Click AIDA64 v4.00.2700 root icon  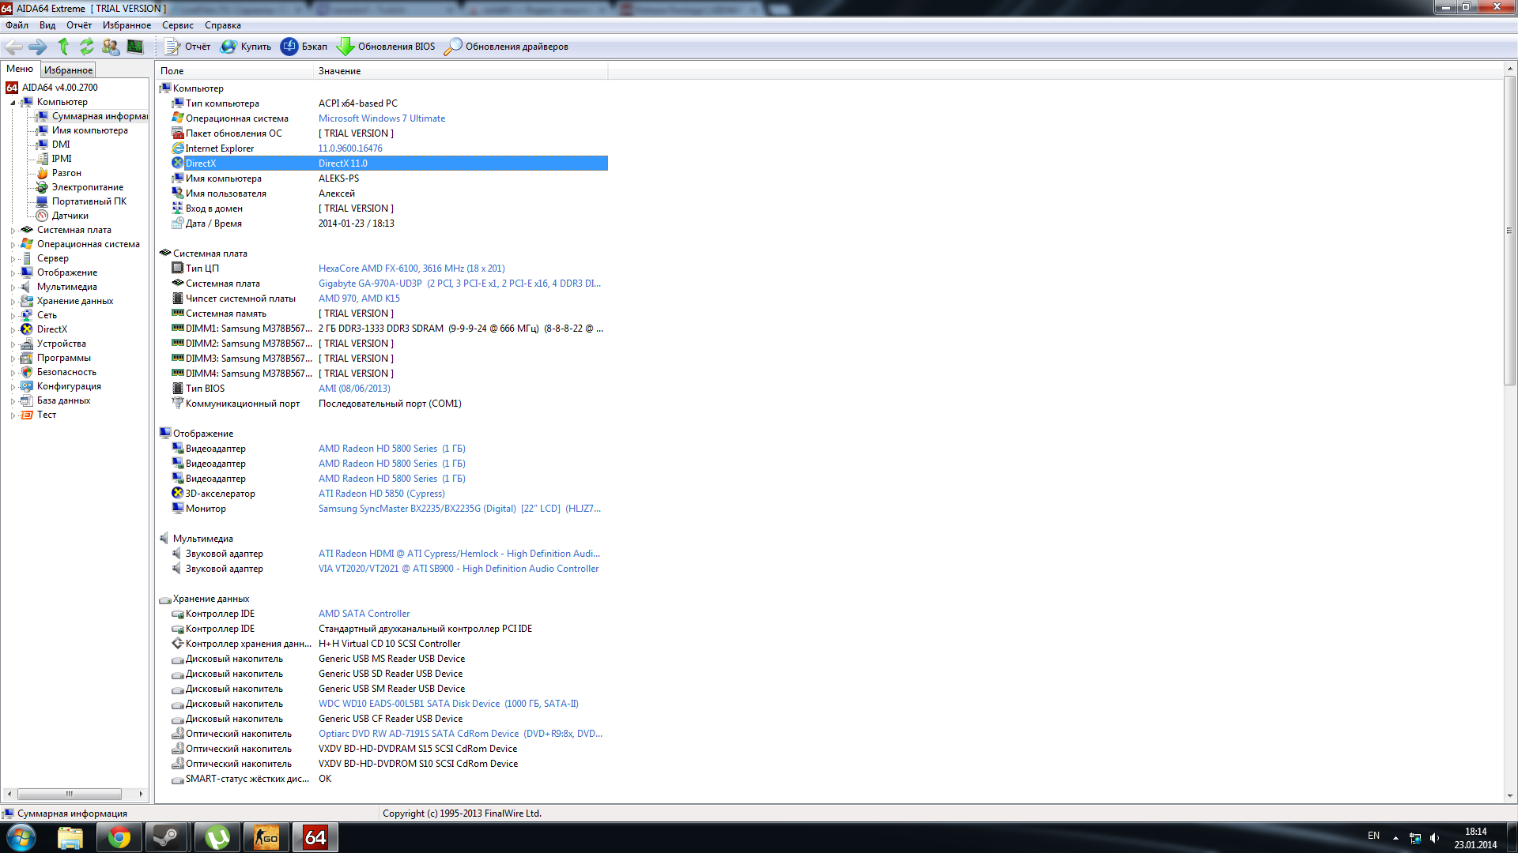[x=12, y=88]
